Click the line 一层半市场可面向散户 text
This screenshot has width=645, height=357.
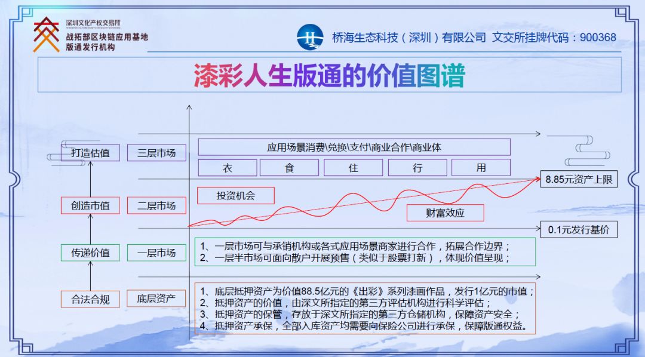355,258
